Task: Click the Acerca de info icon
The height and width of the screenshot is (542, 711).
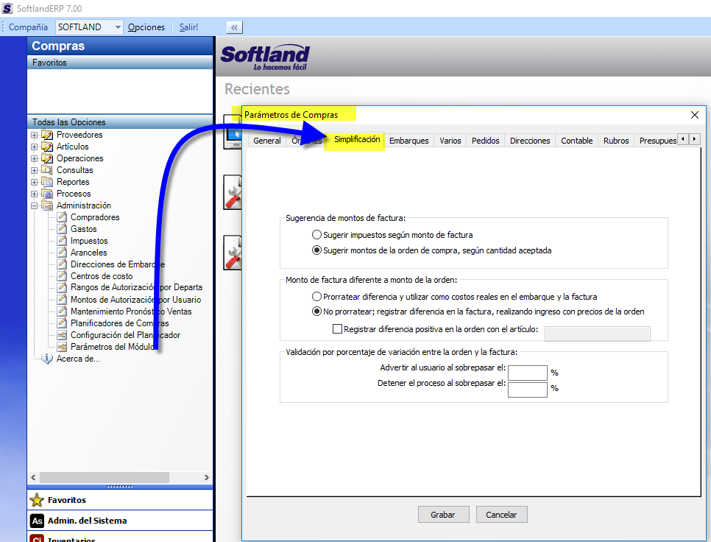Action: 47,359
